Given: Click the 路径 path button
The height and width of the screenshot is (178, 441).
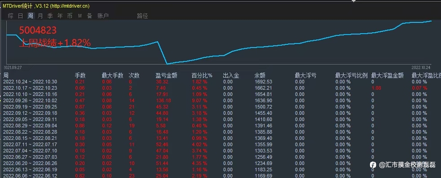Looking at the screenshot, I should 143,16.
